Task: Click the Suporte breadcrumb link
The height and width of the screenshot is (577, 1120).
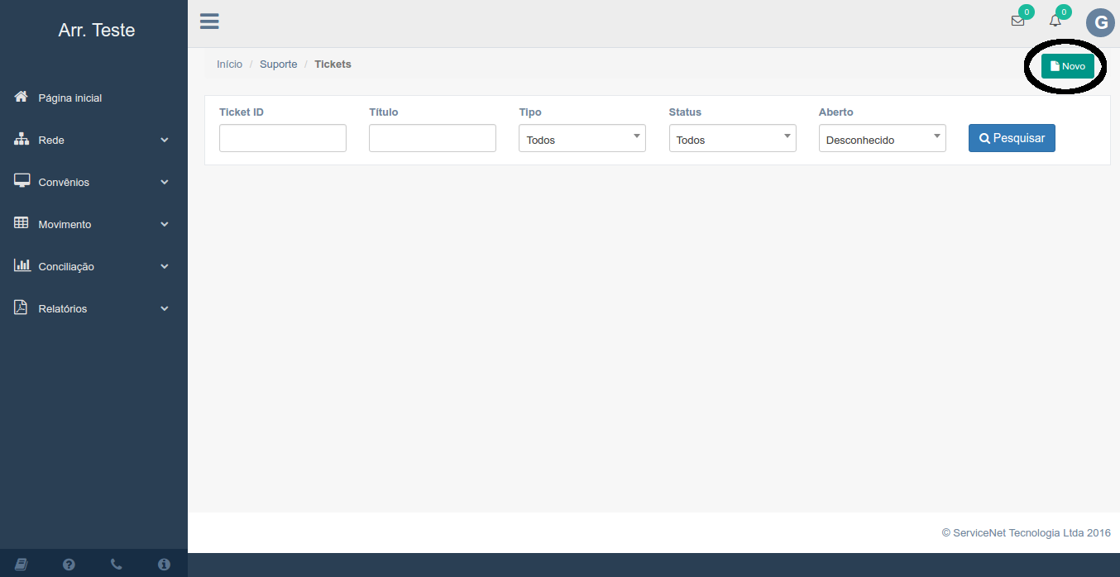Action: [x=278, y=64]
